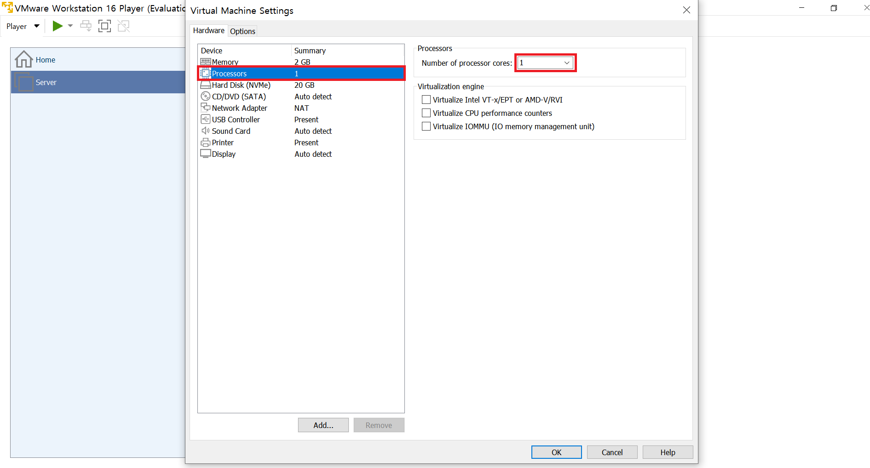This screenshot has width=870, height=468.
Task: Close the Virtual Machine Settings dialog
Action: pyautogui.click(x=686, y=10)
